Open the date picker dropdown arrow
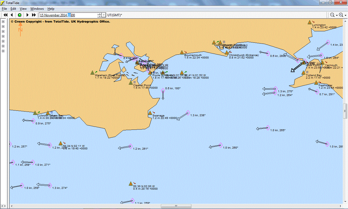This screenshot has height=209, width=348. 104,15
